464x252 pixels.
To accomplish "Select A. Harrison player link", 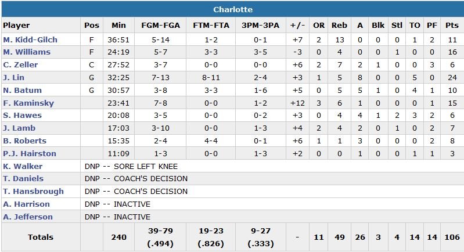I will pyautogui.click(x=26, y=204).
